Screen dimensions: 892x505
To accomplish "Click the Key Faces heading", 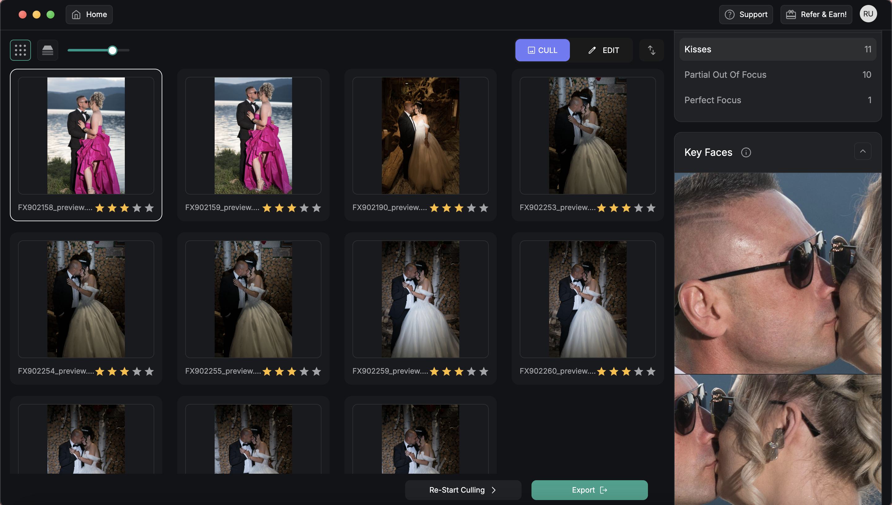I will (x=708, y=152).
